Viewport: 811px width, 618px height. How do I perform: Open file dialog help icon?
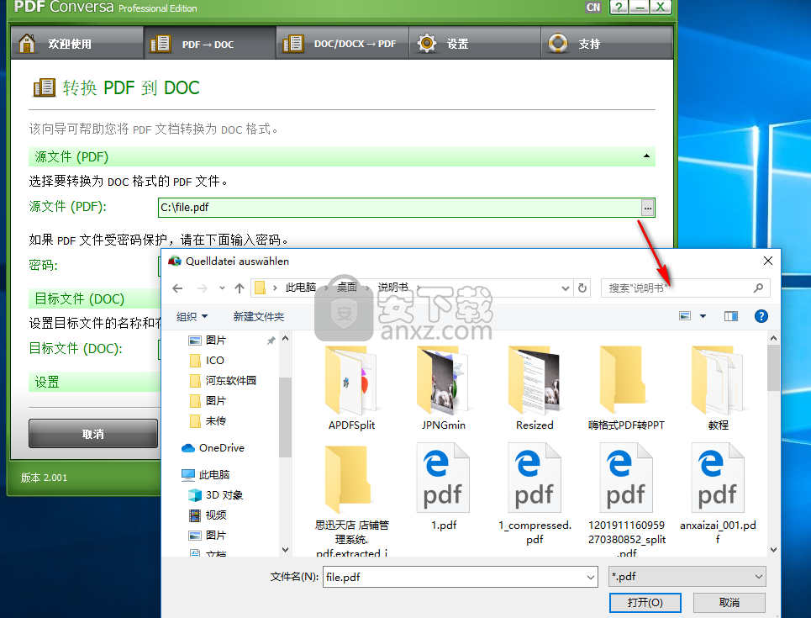click(761, 316)
